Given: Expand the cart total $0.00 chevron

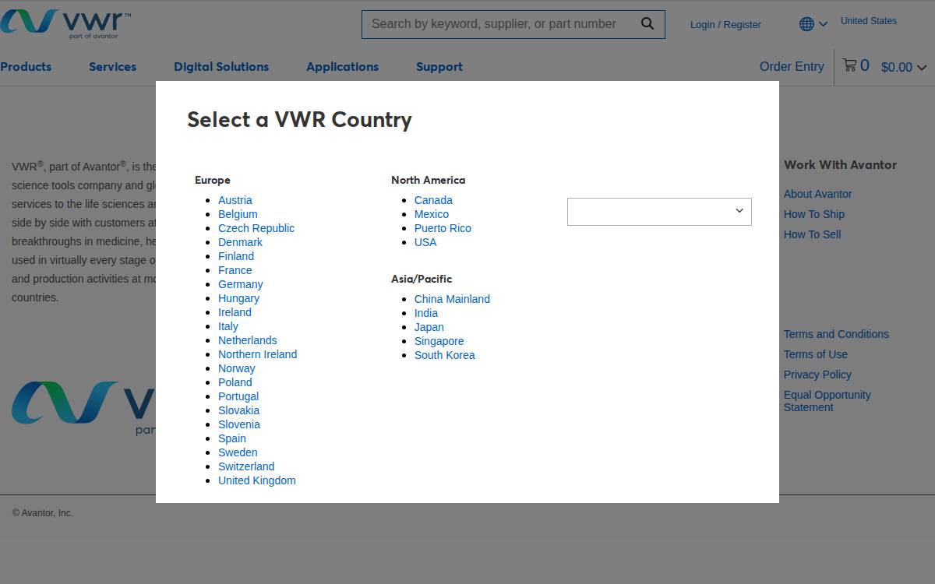Looking at the screenshot, I should click(922, 68).
